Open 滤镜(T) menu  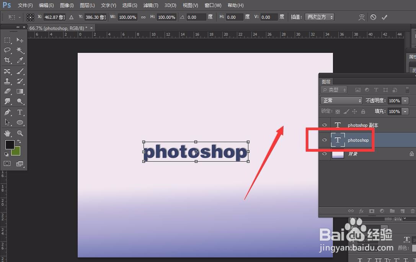pos(151,5)
